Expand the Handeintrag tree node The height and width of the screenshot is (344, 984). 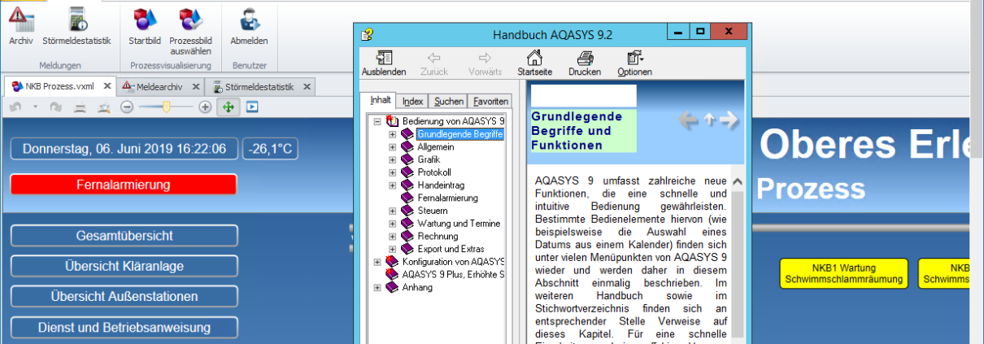[393, 185]
